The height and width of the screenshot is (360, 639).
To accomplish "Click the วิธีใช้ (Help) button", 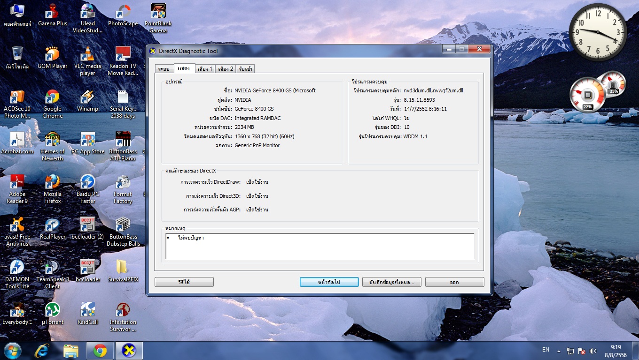I will click(x=184, y=282).
